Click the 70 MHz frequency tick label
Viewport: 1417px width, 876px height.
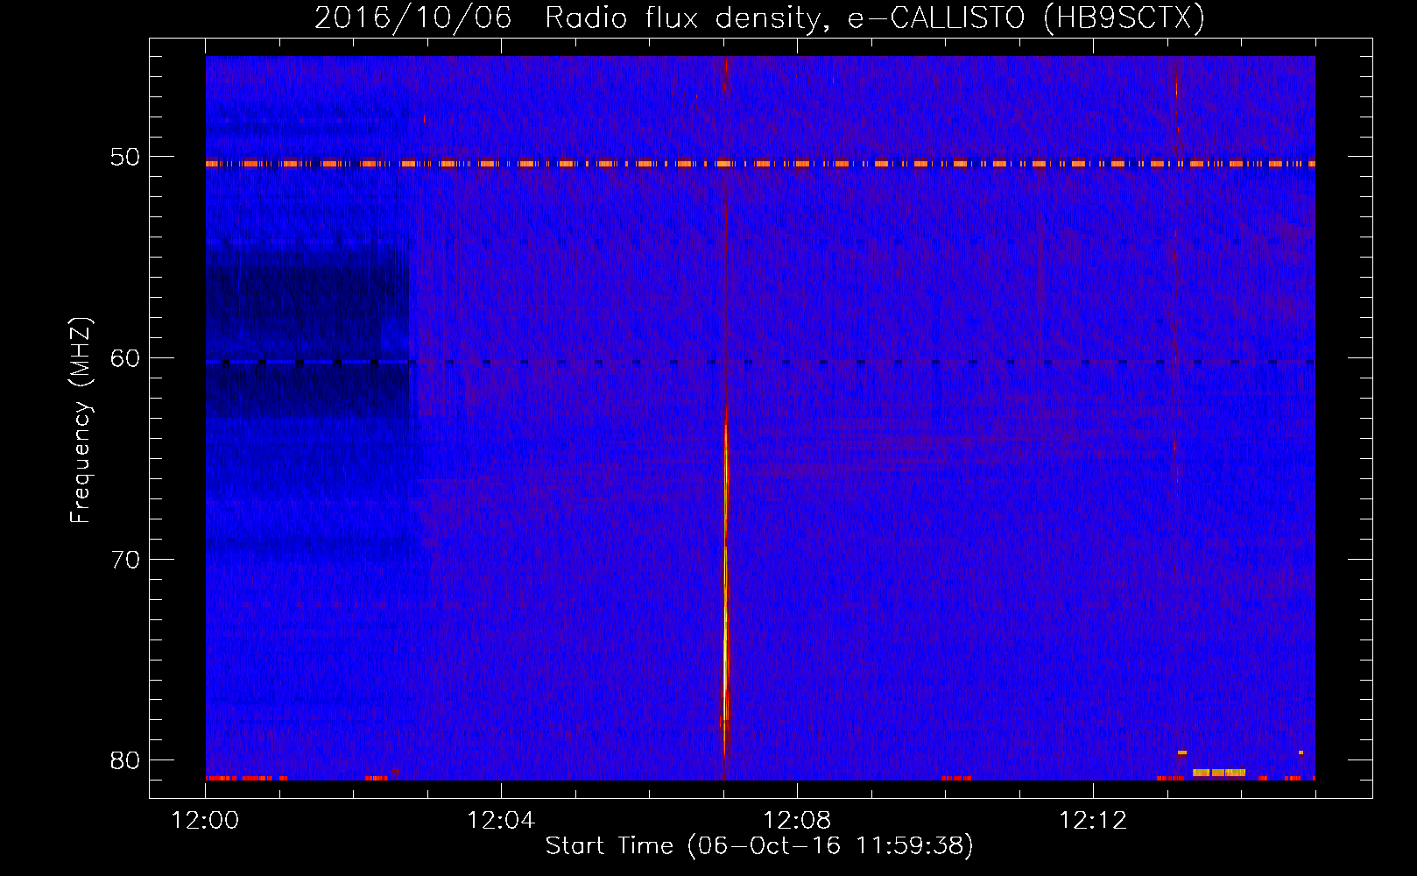point(125,559)
